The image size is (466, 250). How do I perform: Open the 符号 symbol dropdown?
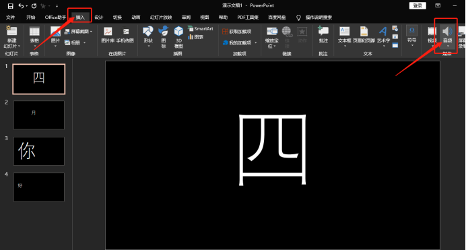[x=412, y=45]
